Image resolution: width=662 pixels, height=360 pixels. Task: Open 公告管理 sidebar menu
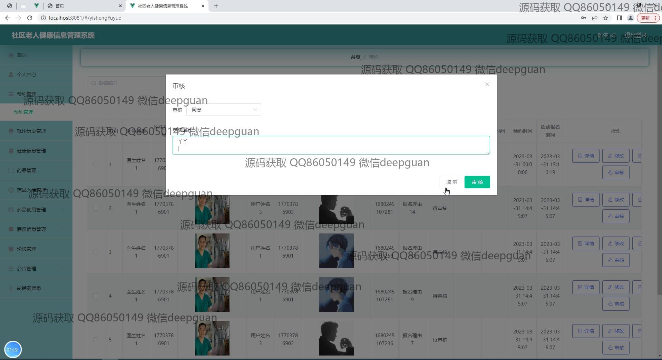tap(36, 269)
